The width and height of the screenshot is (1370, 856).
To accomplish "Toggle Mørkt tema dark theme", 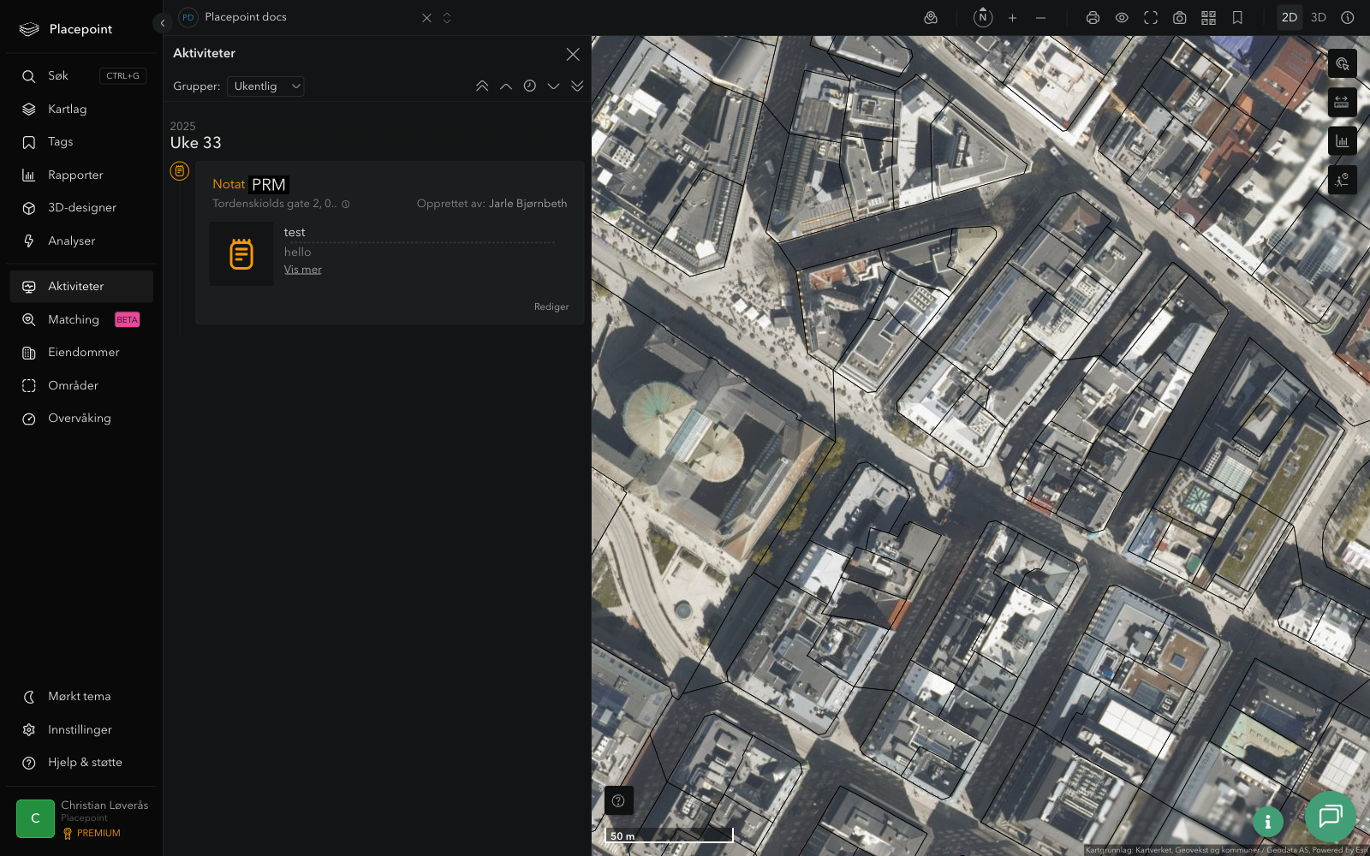I will tap(79, 697).
